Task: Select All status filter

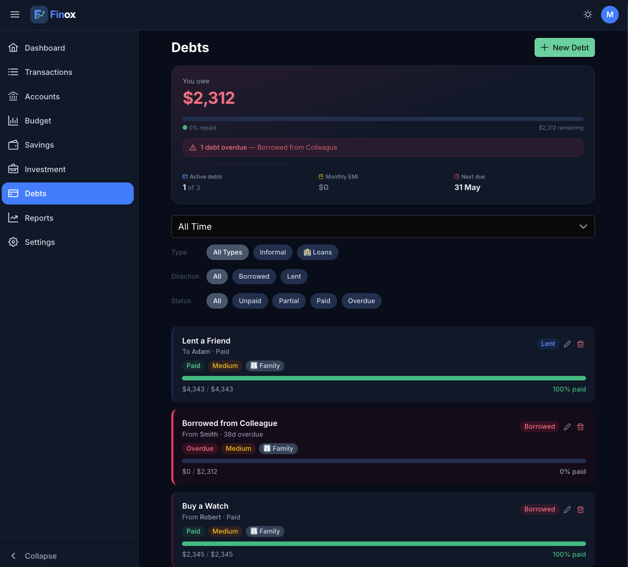Action: click(x=217, y=301)
